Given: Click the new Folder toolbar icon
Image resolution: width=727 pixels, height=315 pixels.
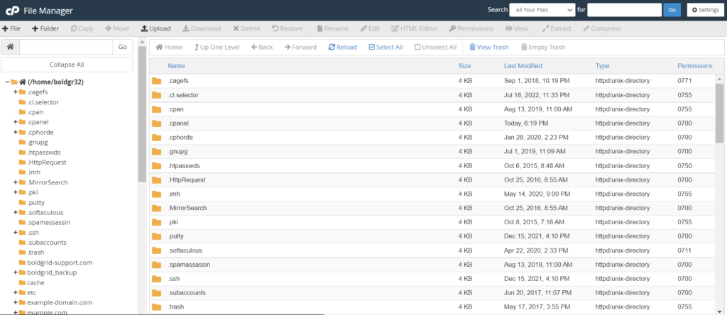Looking at the screenshot, I should (x=45, y=28).
